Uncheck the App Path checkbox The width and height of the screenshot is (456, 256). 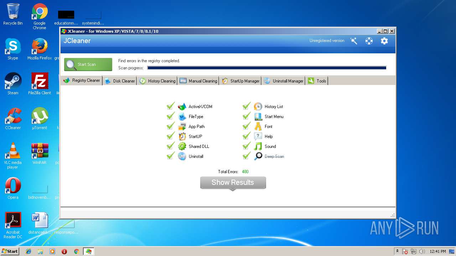point(171,126)
